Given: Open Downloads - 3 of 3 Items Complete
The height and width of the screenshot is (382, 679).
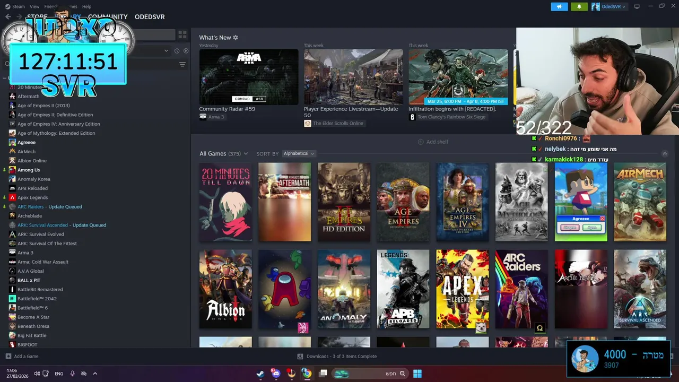Looking at the screenshot, I should [337, 357].
